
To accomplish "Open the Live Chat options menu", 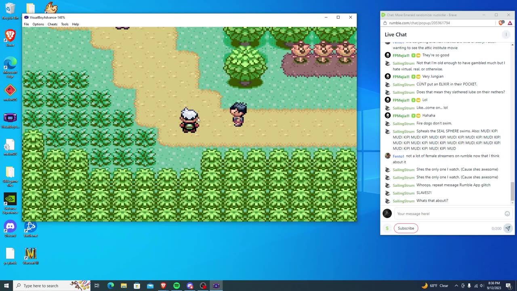I will point(506,35).
